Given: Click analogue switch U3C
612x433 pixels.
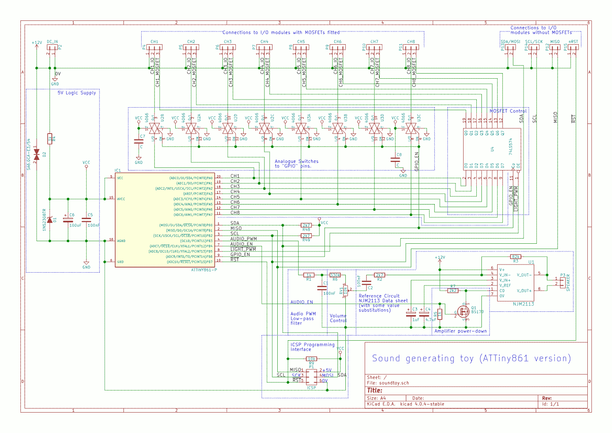Looking at the screenshot, I should point(411,128).
